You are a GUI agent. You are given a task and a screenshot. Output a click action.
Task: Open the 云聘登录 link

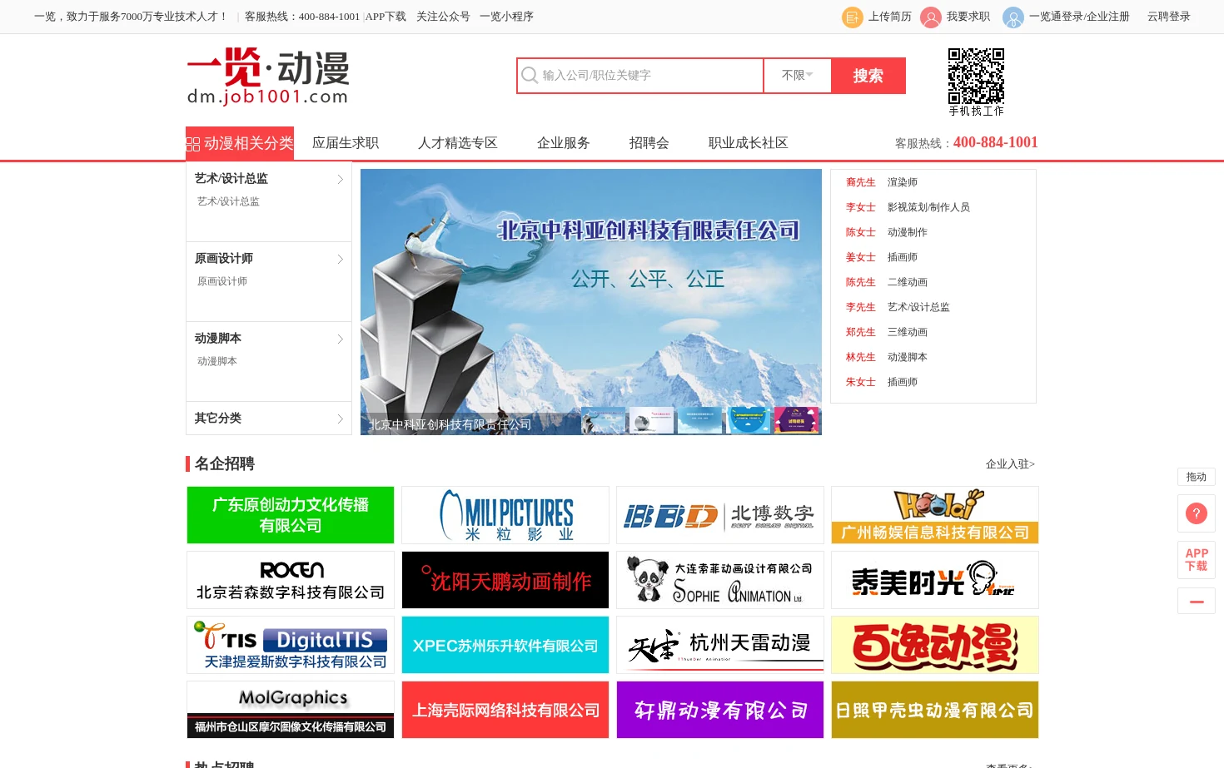pyautogui.click(x=1169, y=17)
